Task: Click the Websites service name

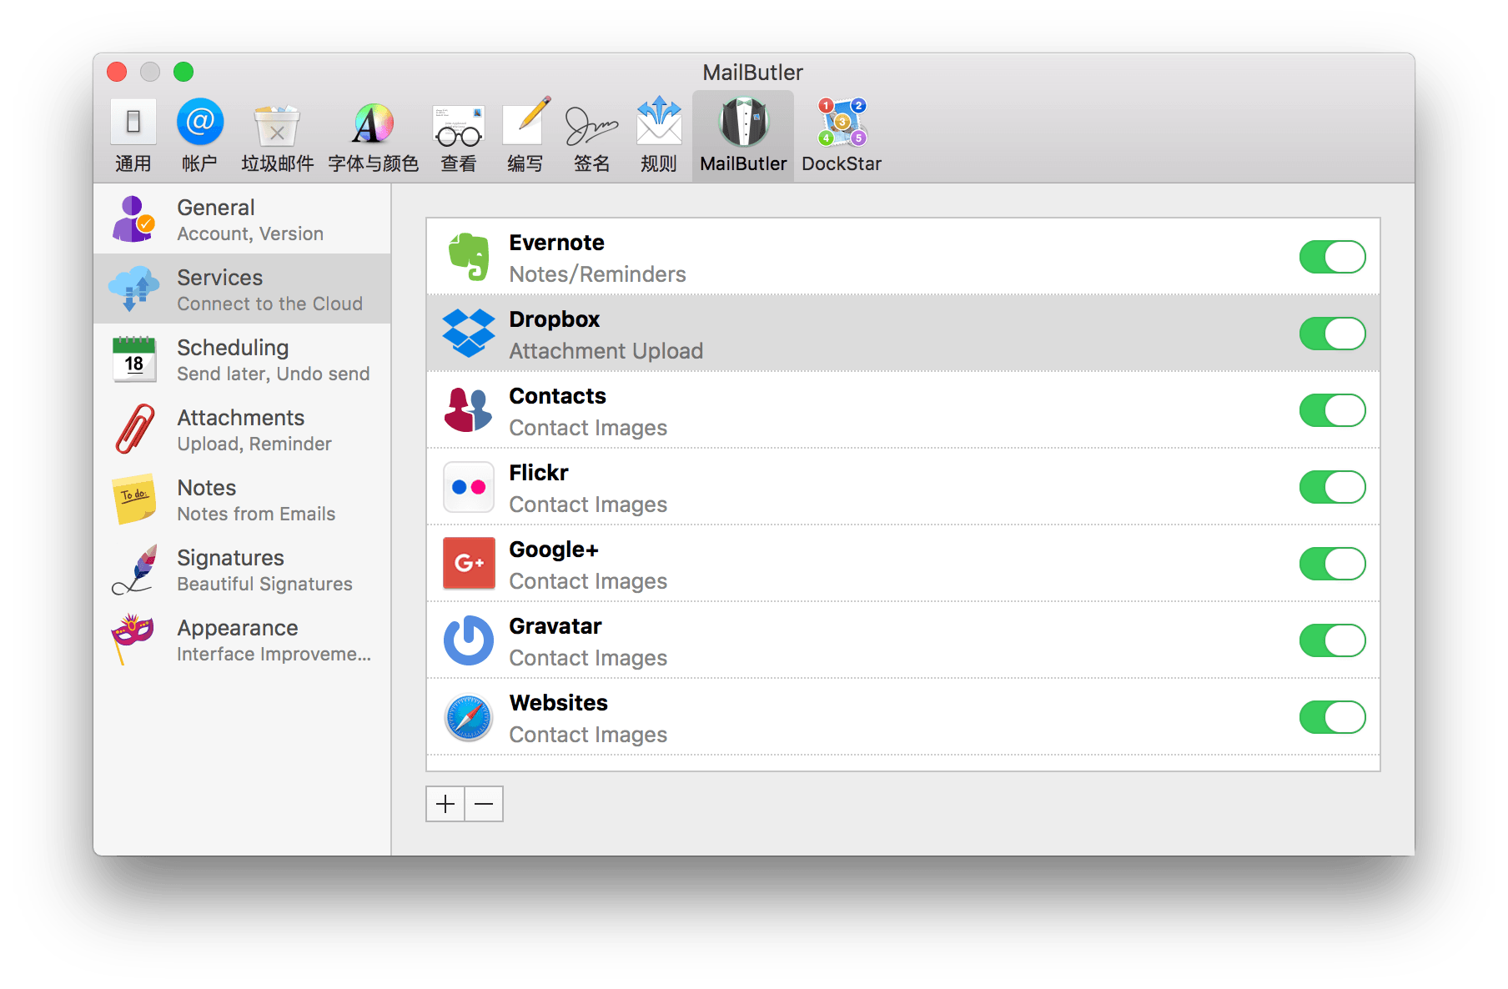Action: 559,703
